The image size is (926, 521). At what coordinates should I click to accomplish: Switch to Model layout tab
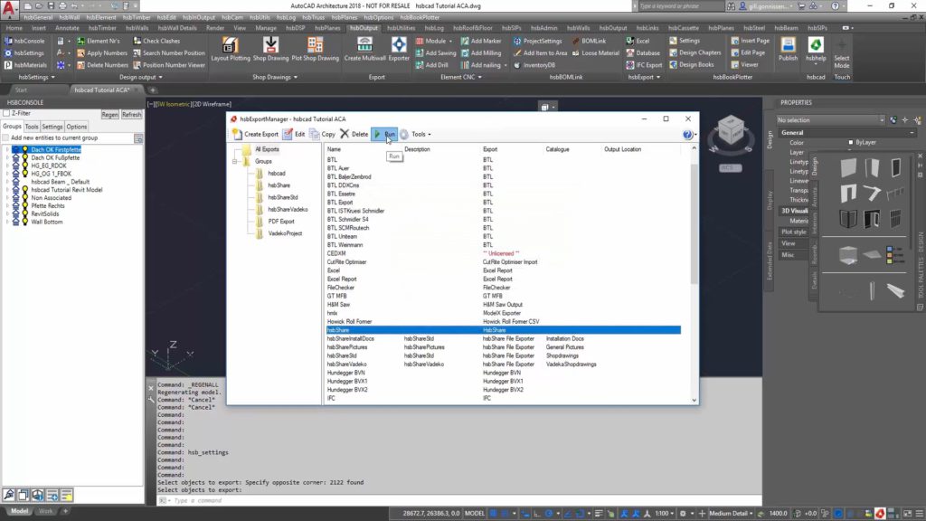pos(20,511)
